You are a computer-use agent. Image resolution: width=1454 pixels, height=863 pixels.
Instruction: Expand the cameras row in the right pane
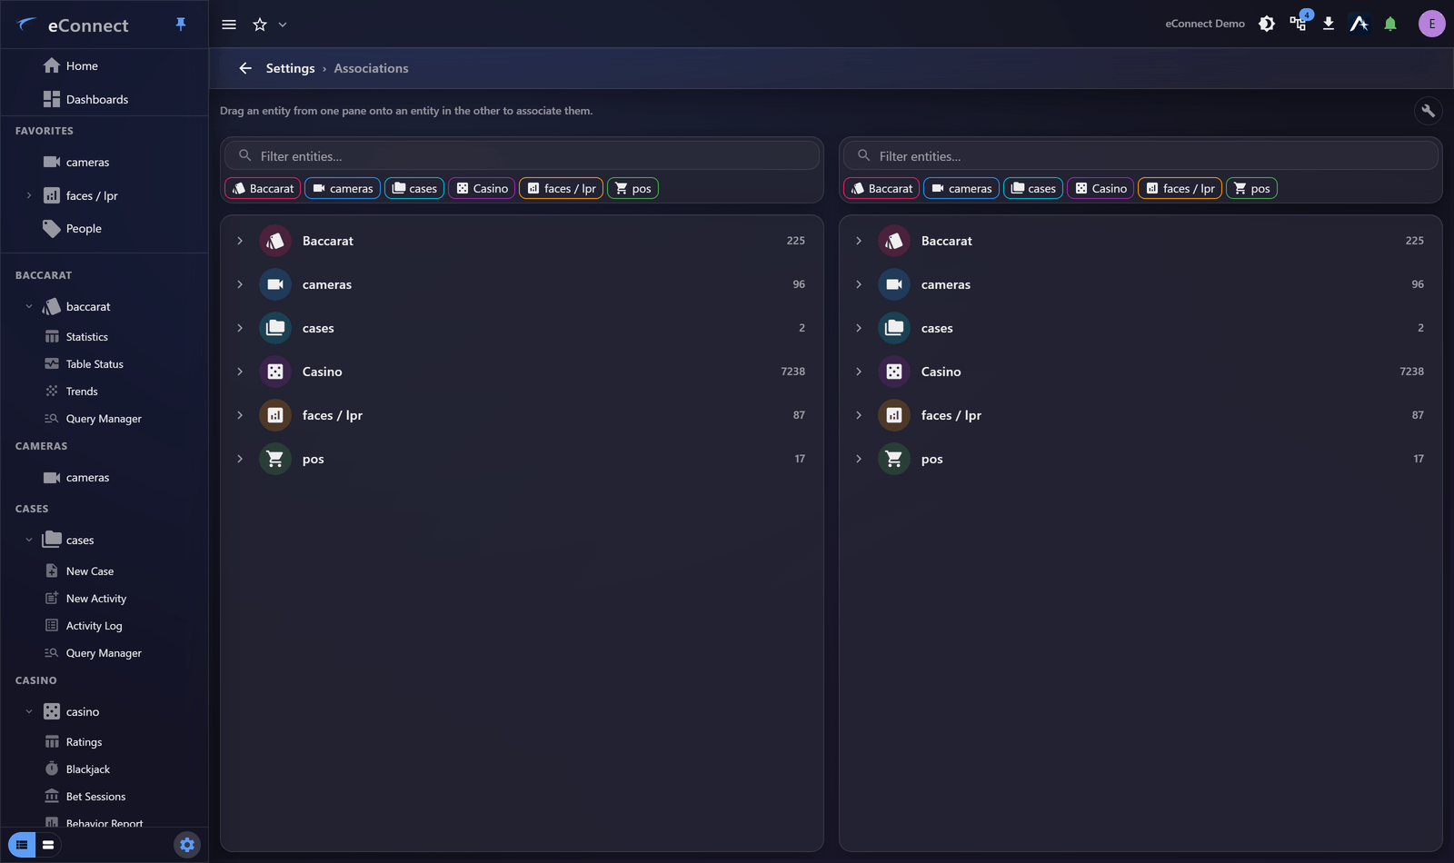[859, 284]
